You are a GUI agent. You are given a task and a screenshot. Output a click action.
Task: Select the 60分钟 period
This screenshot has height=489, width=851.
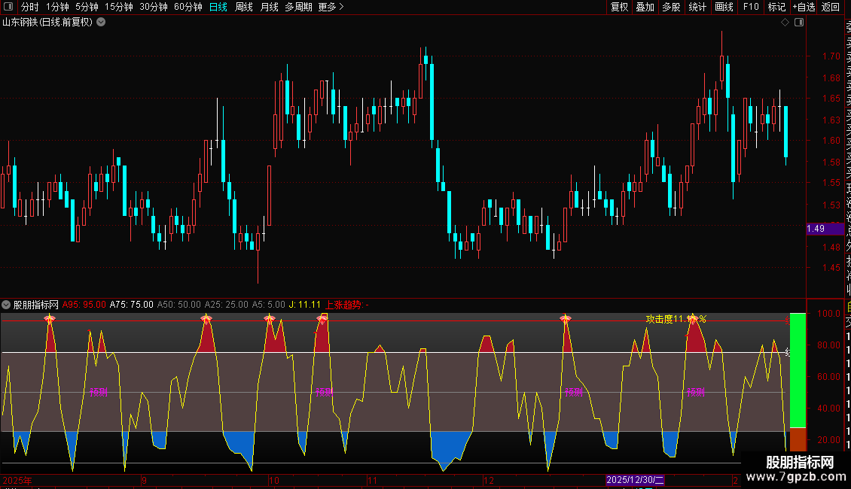click(x=188, y=7)
